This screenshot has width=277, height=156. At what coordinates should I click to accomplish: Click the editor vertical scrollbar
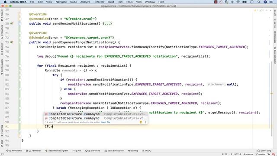272,99
